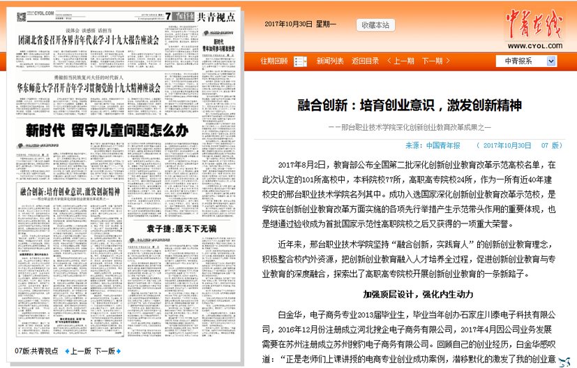Click the page 7 number in masthead

(168, 16)
